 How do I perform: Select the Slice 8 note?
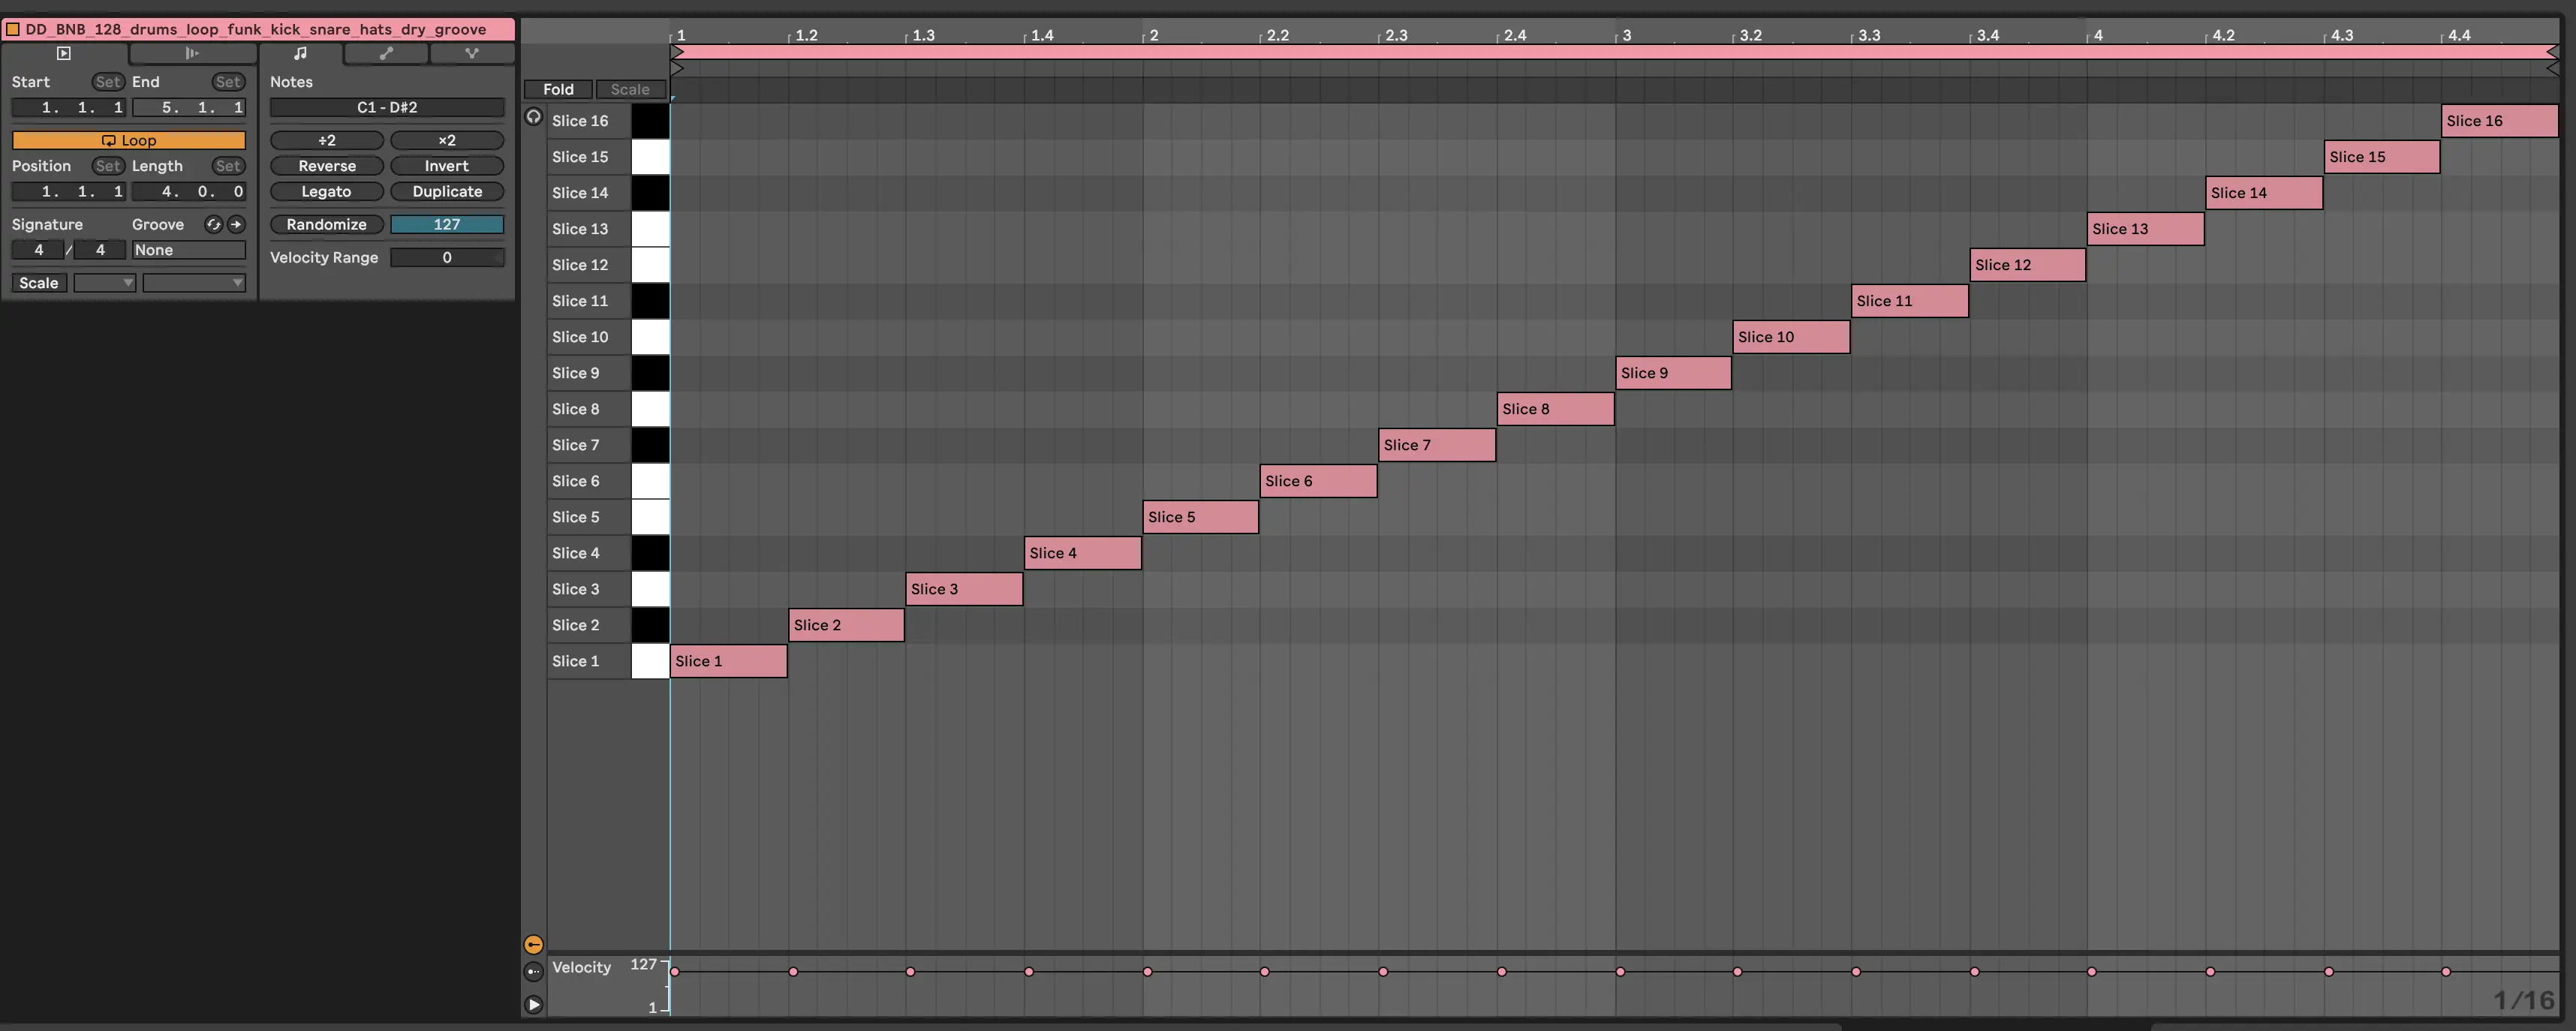[x=1555, y=409]
